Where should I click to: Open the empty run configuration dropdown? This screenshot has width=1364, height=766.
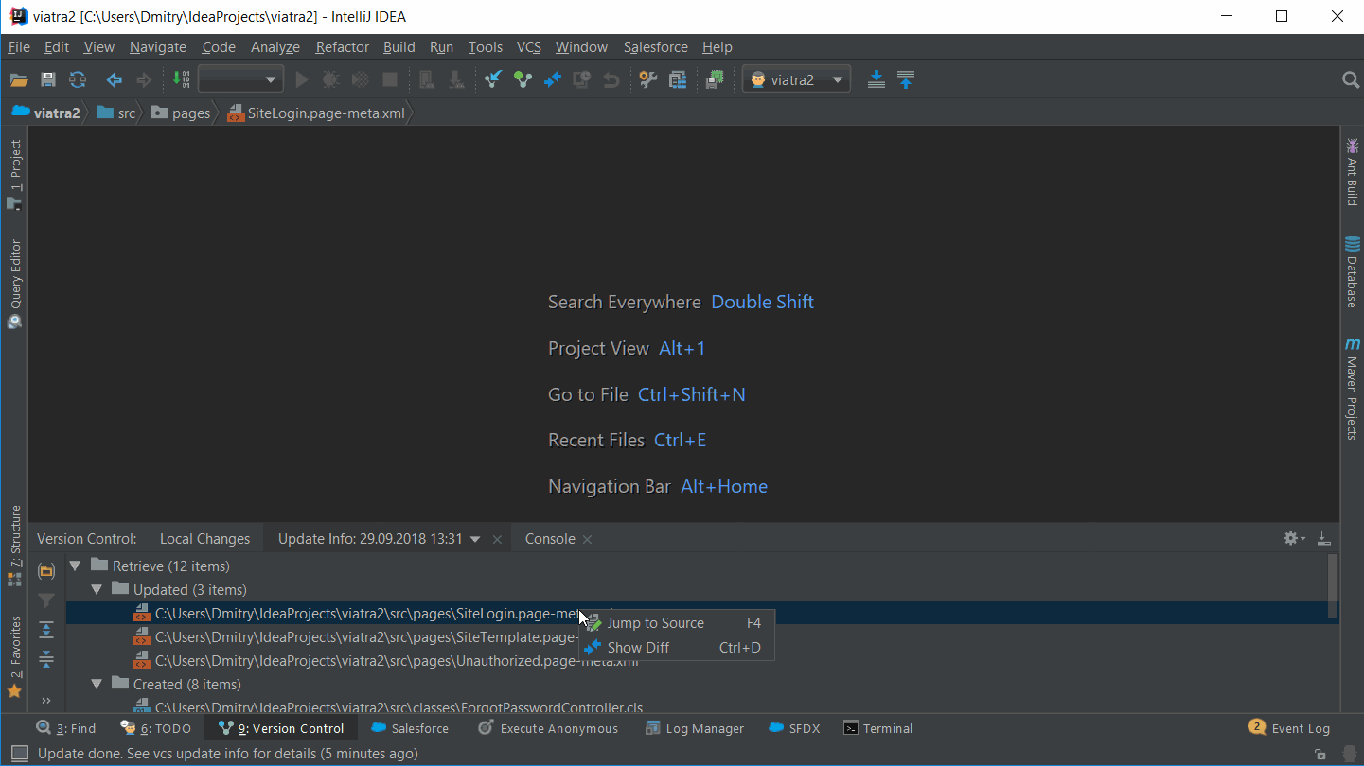240,80
